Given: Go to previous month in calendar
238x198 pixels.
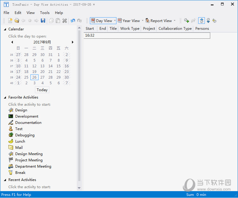Looking at the screenshot, I should pyautogui.click(x=12, y=42).
